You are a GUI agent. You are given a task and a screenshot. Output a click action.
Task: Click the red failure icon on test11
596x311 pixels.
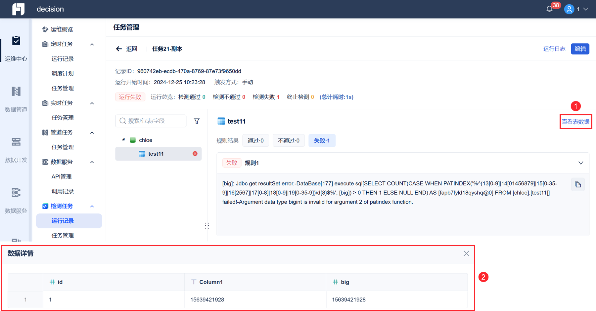click(x=195, y=154)
